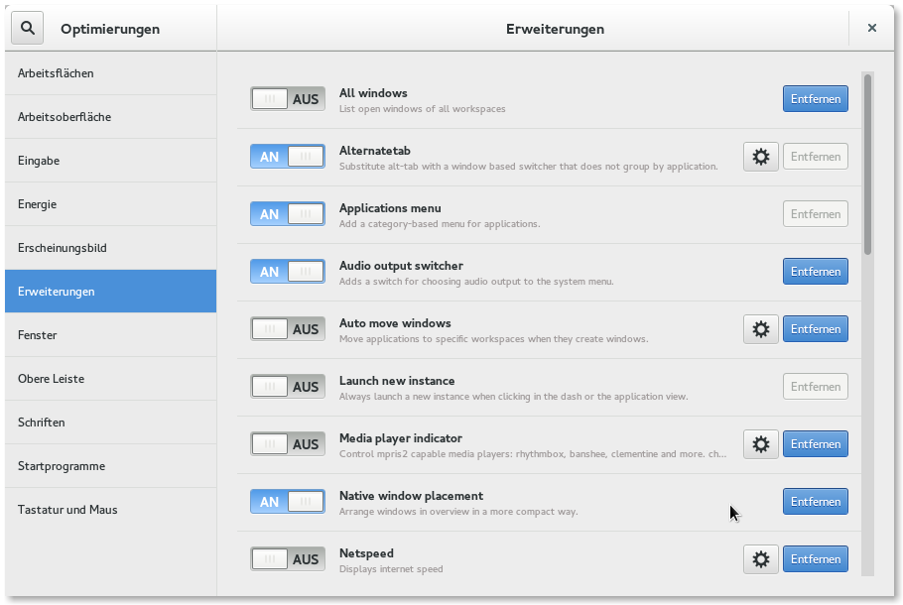903x605 pixels.
Task: Click 'List open windows of all workspaces' description
Action: pyautogui.click(x=422, y=109)
